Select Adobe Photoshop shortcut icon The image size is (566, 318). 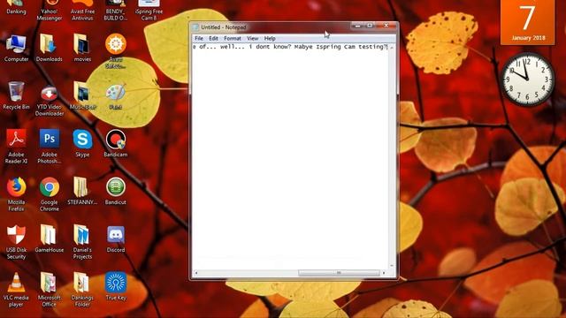[x=50, y=147]
